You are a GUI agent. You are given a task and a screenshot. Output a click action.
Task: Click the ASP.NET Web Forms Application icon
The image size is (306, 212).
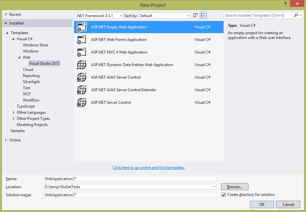(82, 40)
